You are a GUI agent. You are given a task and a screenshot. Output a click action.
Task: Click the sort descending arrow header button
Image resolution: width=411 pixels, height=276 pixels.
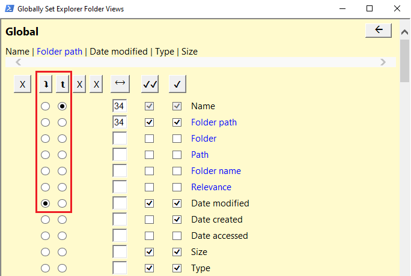tap(62, 84)
